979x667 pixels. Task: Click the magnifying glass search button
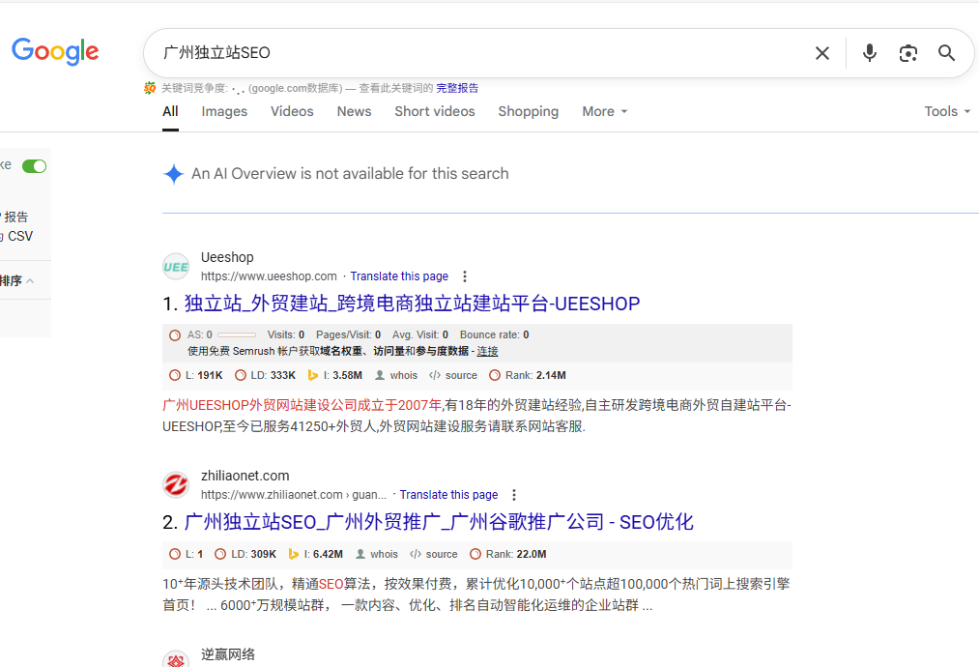point(947,53)
